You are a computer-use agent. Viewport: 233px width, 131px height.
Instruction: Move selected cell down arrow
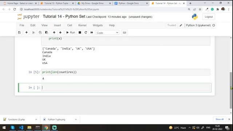point(60,32)
